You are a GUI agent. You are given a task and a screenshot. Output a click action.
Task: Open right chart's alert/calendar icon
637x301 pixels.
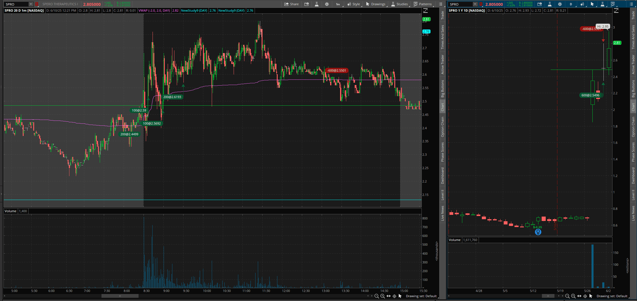[x=540, y=4]
